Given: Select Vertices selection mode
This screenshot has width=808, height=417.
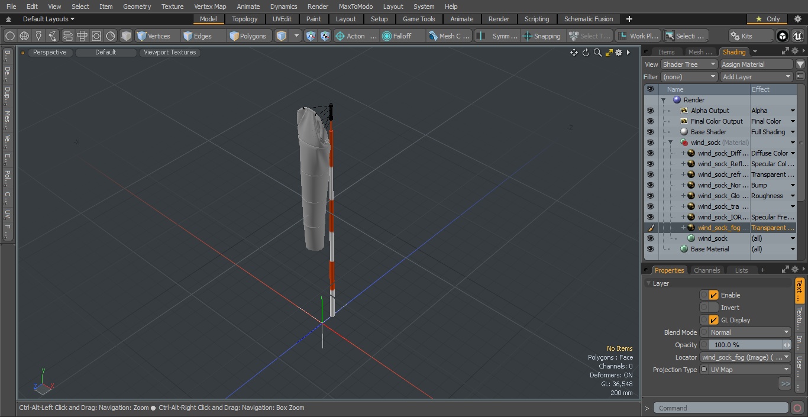Looking at the screenshot, I should pos(157,36).
